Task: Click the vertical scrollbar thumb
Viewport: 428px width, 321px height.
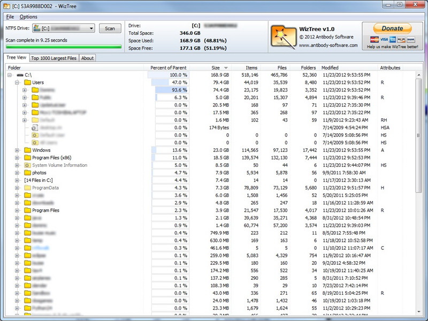Action: point(419,135)
